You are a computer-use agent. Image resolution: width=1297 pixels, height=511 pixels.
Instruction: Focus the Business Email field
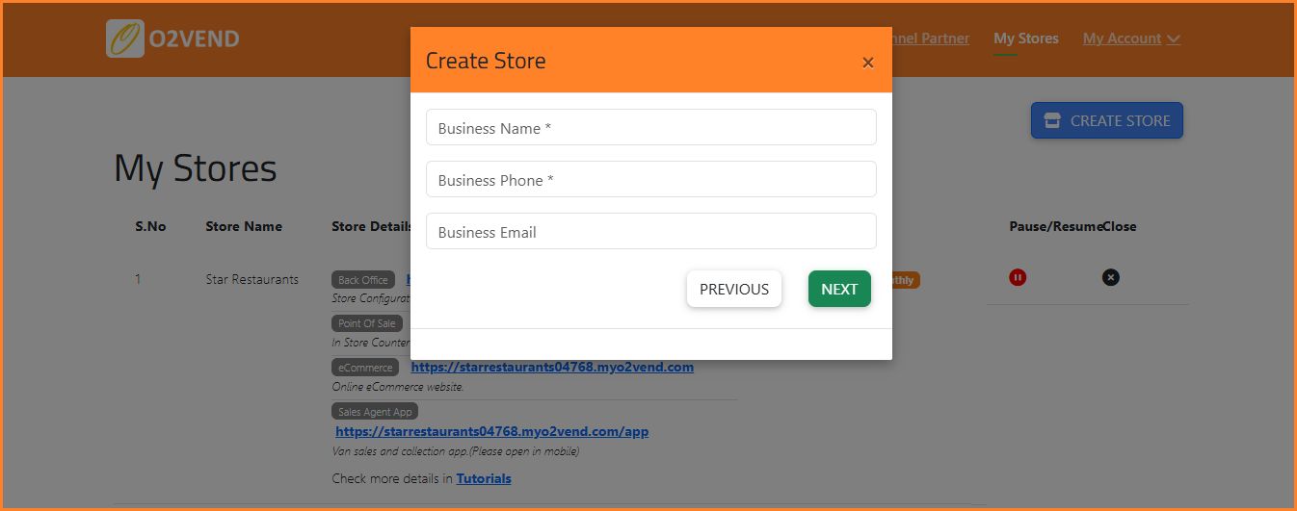point(651,231)
